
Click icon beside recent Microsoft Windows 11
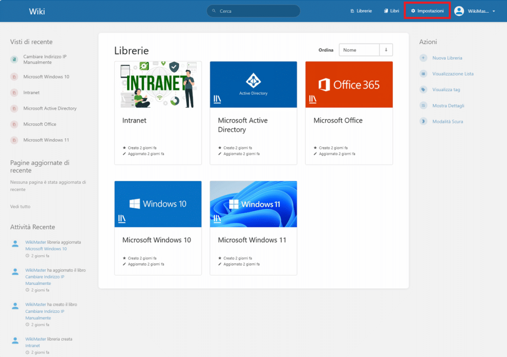[14, 140]
